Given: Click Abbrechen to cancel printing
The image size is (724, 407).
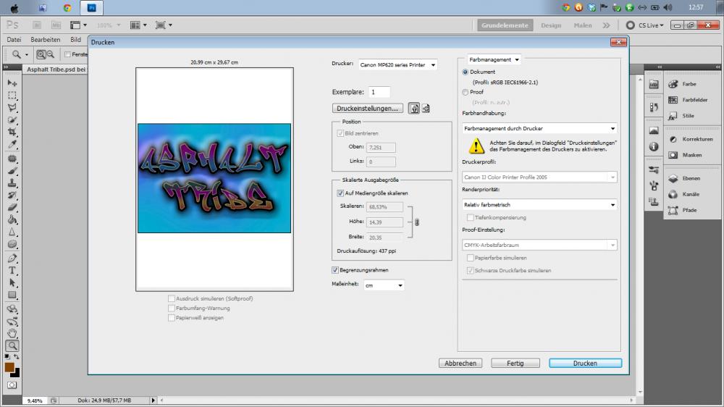Looking at the screenshot, I should click(x=460, y=363).
